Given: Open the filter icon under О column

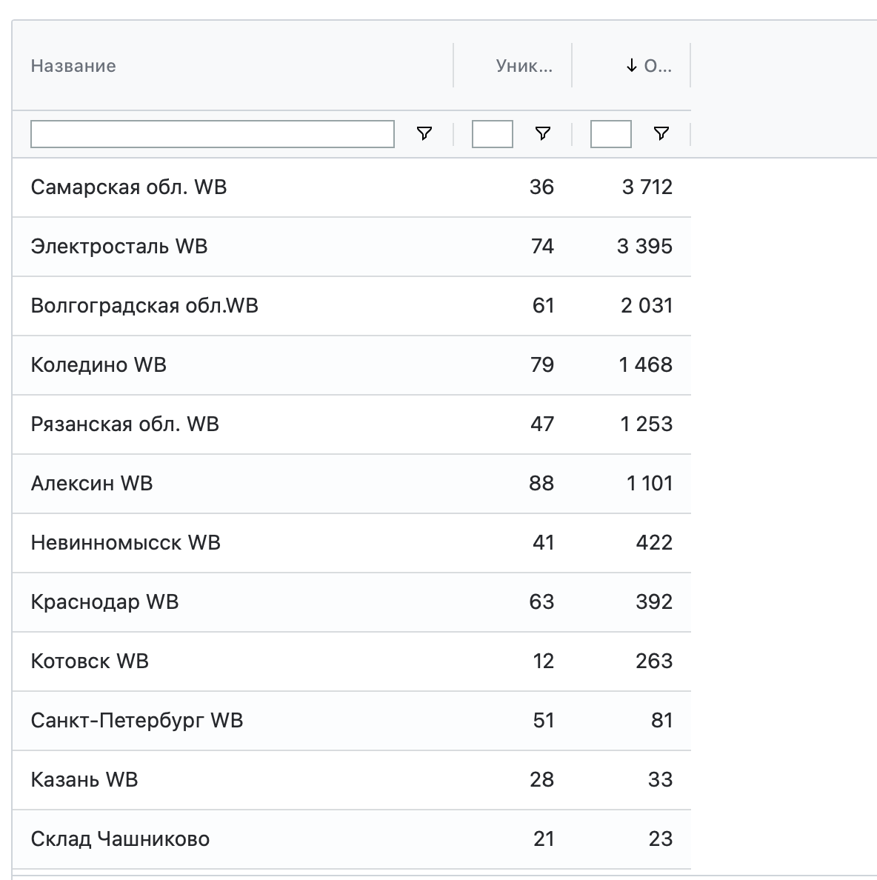Looking at the screenshot, I should tap(661, 134).
